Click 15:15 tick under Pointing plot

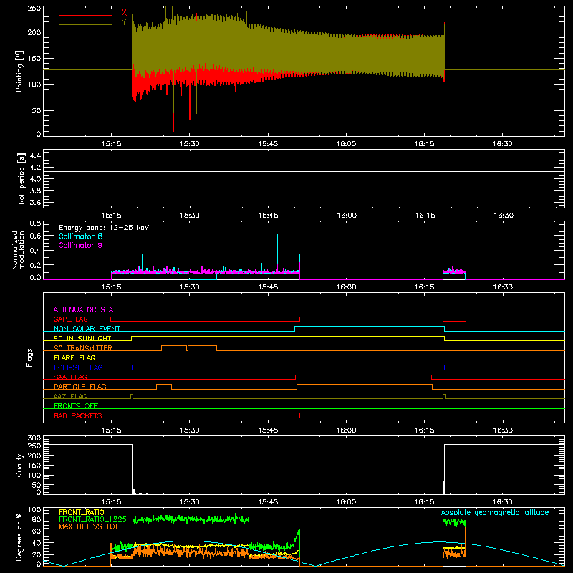click(111, 144)
